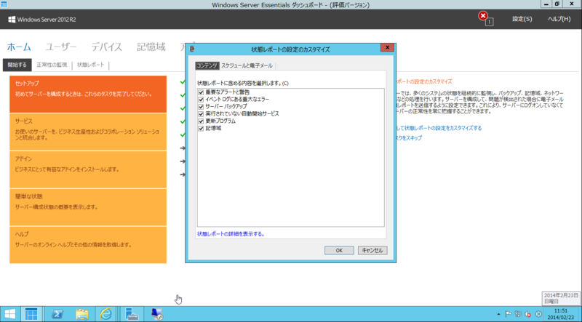Open the 簡単な状態 tile
The image size is (582, 322).
(88, 207)
